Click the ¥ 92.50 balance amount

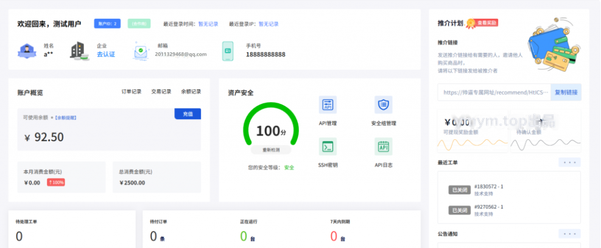pyautogui.click(x=44, y=137)
